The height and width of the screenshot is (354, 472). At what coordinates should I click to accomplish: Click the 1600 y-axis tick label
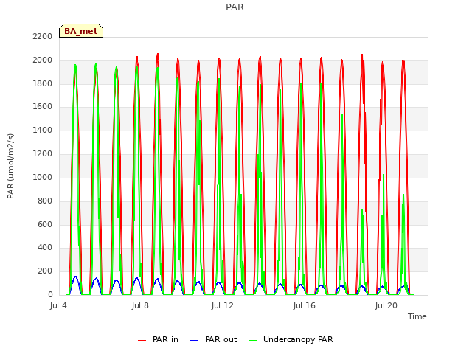coord(43,106)
